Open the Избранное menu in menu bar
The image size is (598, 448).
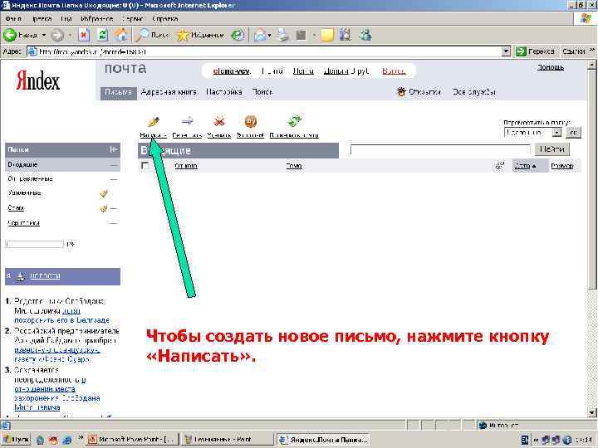[97, 18]
